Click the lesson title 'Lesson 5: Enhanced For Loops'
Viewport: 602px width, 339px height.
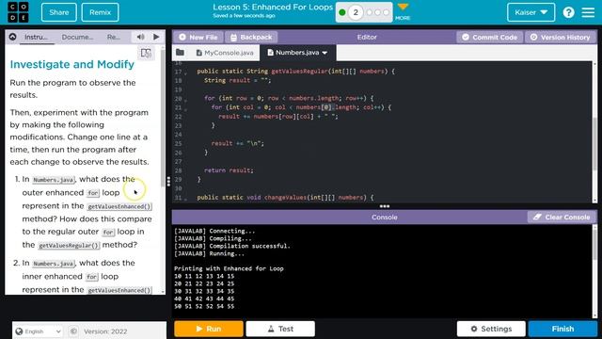(x=273, y=8)
